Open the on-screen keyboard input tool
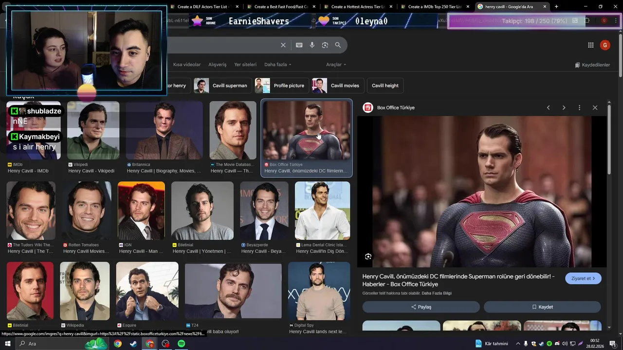623x350 pixels. [x=299, y=45]
